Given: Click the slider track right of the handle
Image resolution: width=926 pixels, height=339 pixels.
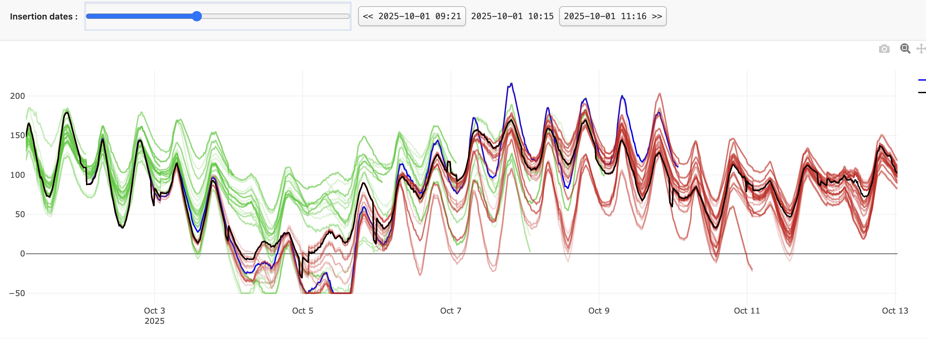Looking at the screenshot, I should coord(273,16).
